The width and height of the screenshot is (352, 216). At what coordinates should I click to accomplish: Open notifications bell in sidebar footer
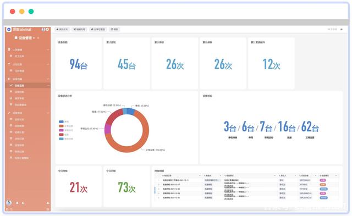click(17, 203)
